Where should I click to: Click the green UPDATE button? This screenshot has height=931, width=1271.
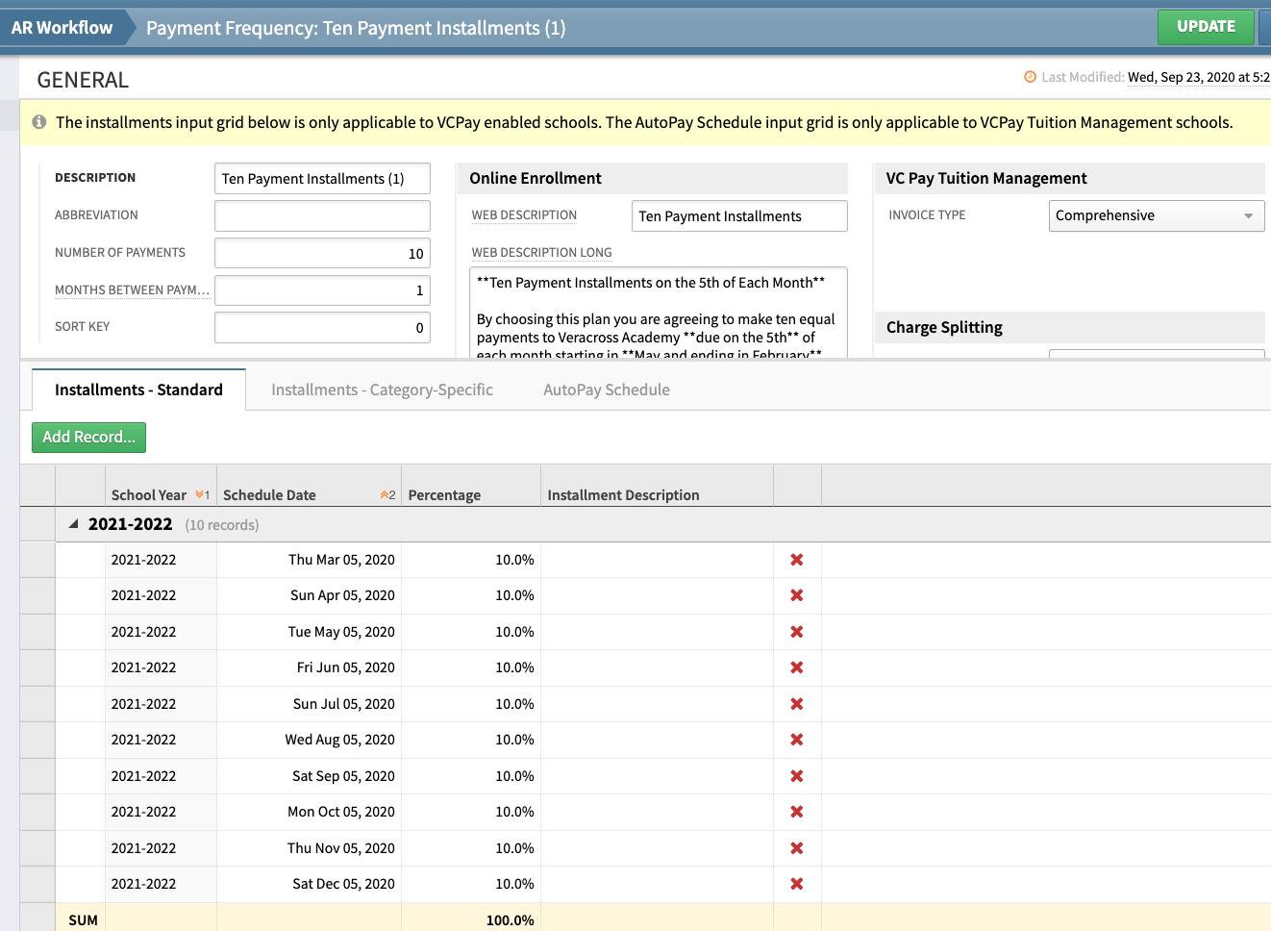[x=1206, y=27]
